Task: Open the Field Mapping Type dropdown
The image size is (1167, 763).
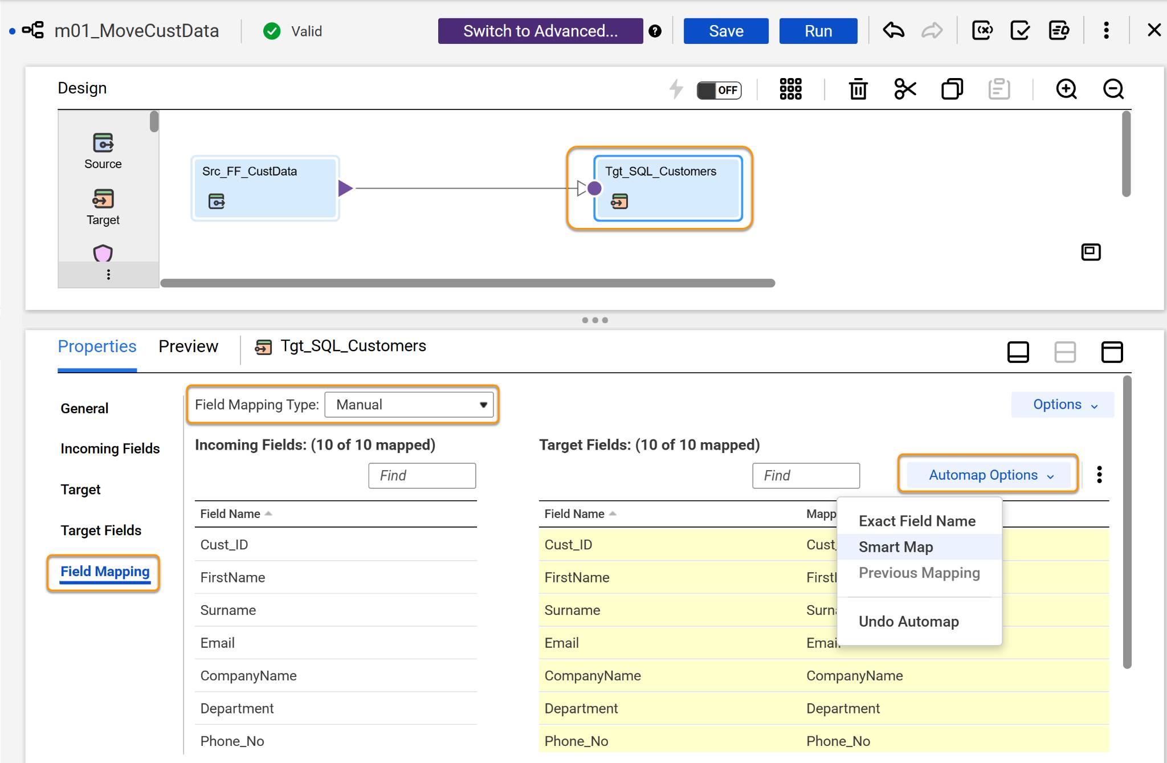Action: click(409, 405)
